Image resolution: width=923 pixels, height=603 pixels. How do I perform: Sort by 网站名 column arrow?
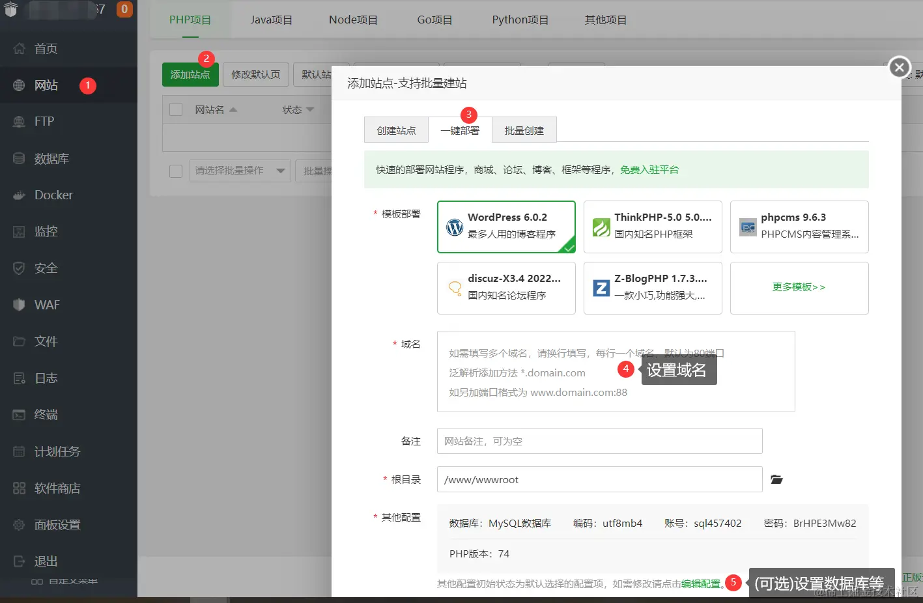point(233,109)
